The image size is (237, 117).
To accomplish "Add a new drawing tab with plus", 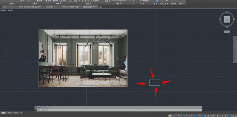I will click(100, 7).
